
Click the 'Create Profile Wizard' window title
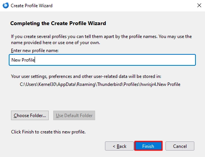point(32,6)
